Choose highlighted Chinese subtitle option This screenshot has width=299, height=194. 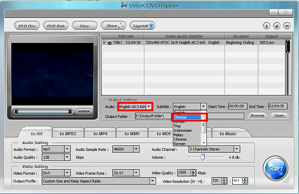[187, 117]
